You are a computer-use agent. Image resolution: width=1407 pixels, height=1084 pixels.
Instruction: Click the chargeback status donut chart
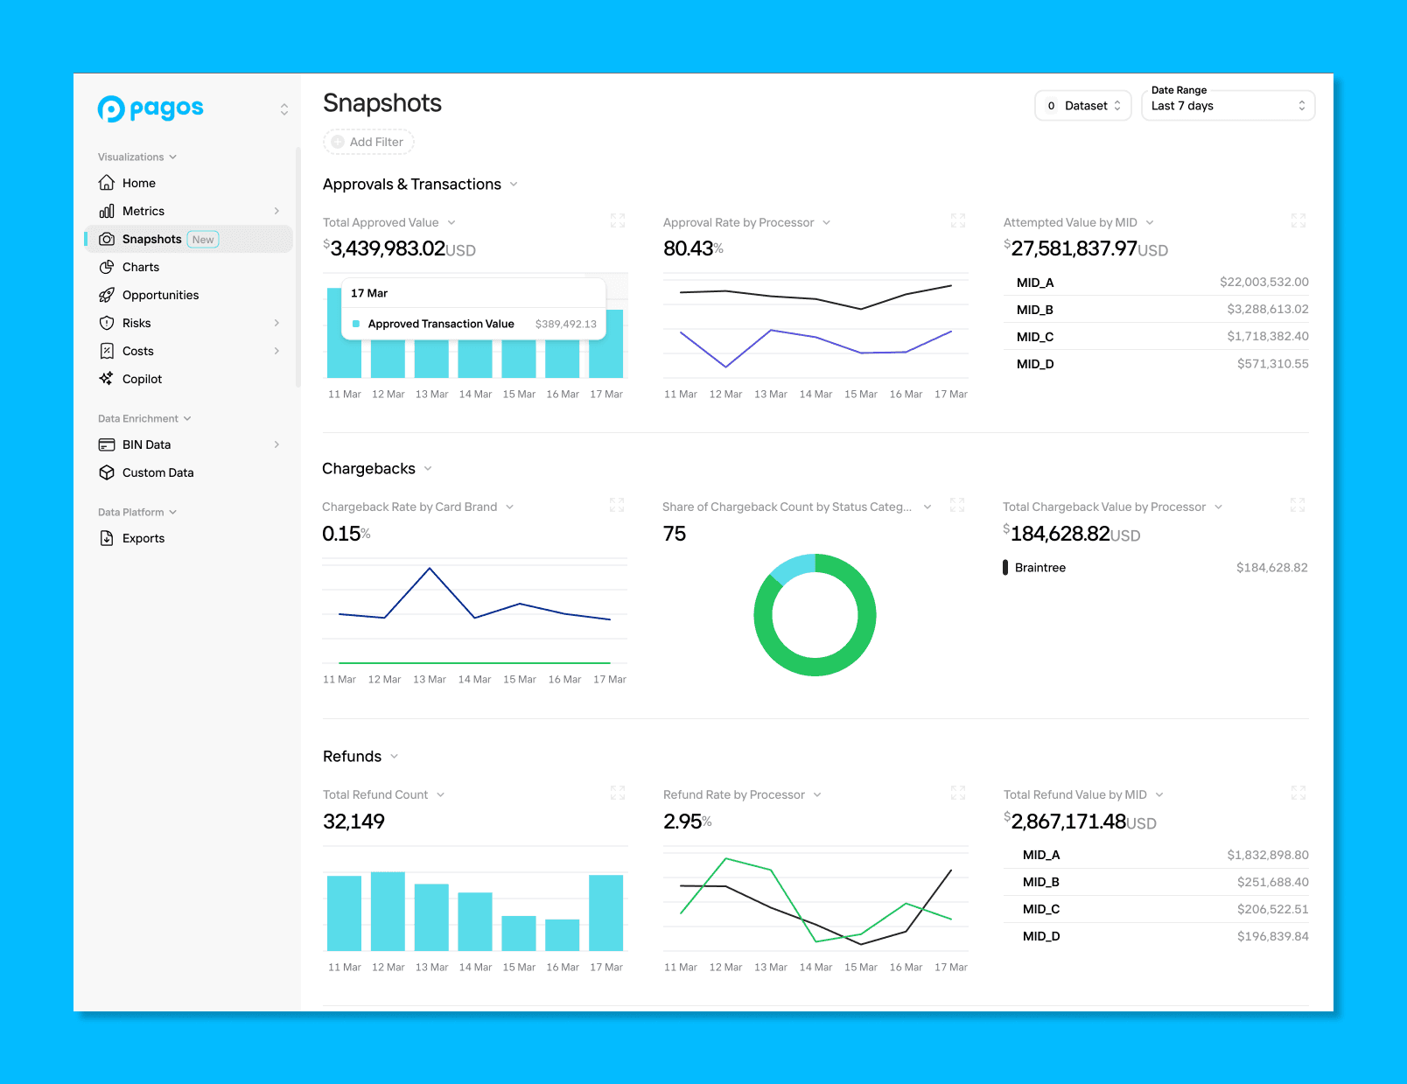click(x=815, y=615)
